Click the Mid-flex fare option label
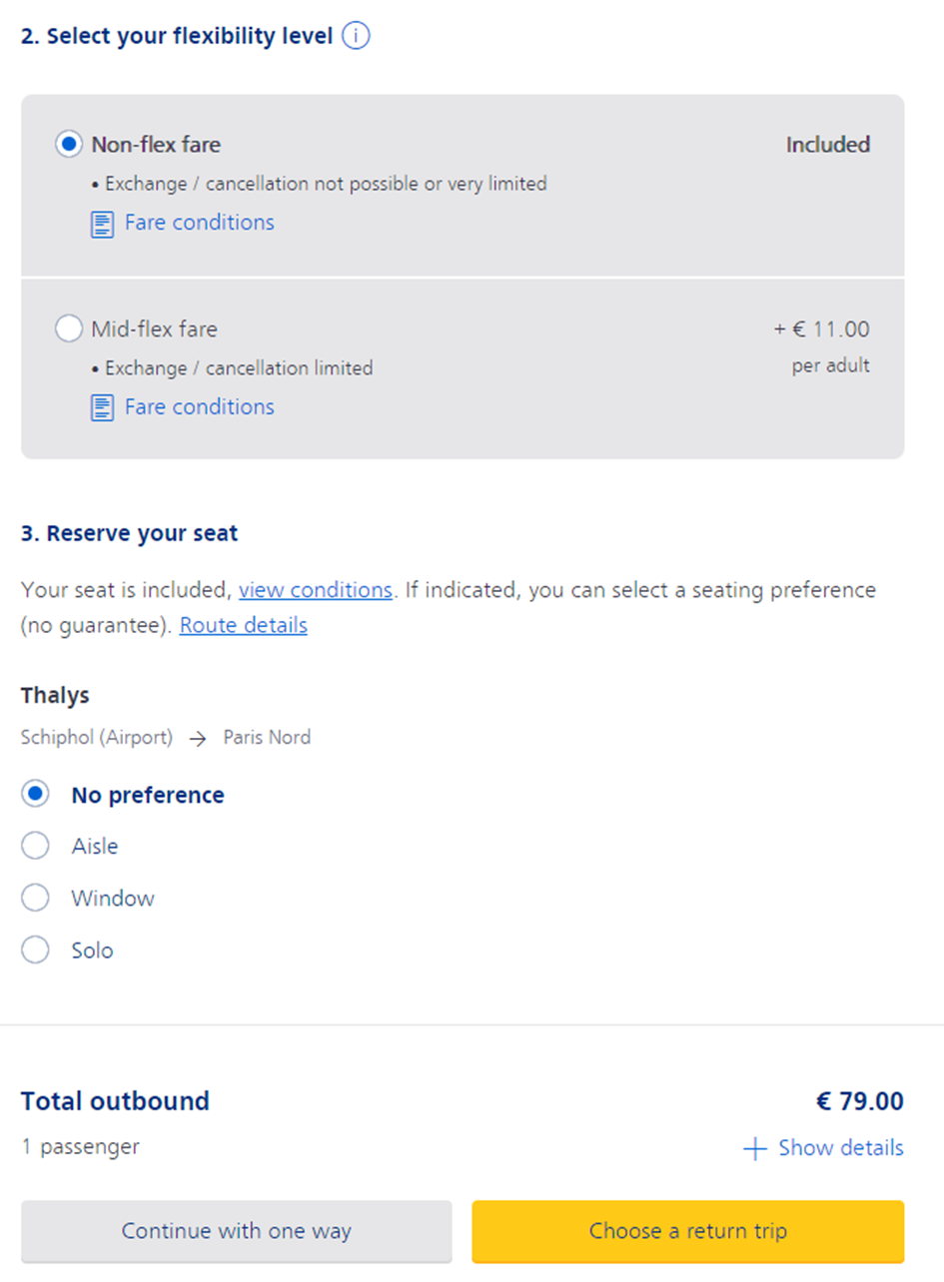 click(154, 328)
